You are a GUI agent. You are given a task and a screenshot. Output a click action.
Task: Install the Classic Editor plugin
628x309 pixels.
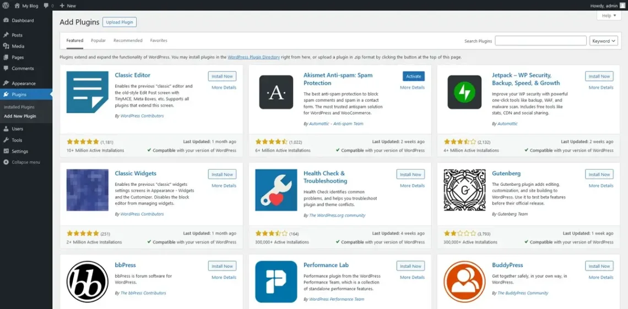(x=223, y=76)
